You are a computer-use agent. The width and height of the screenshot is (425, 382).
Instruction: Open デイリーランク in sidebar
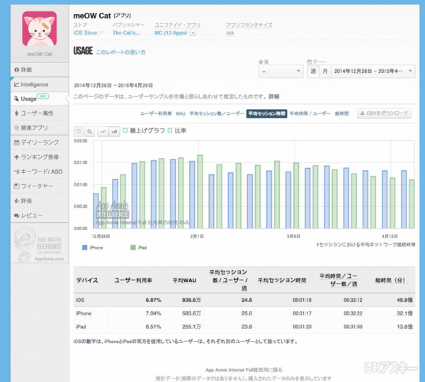coord(40,142)
